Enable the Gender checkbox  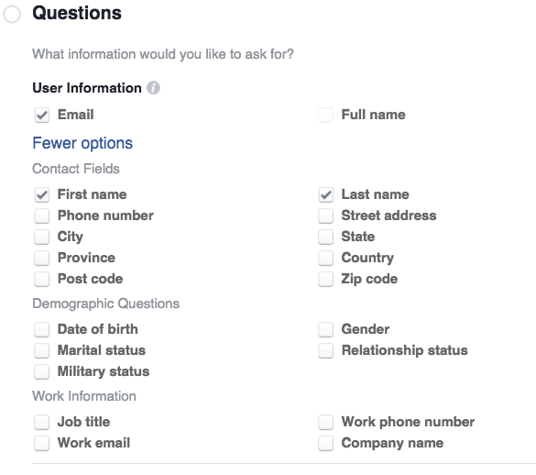[x=326, y=329]
